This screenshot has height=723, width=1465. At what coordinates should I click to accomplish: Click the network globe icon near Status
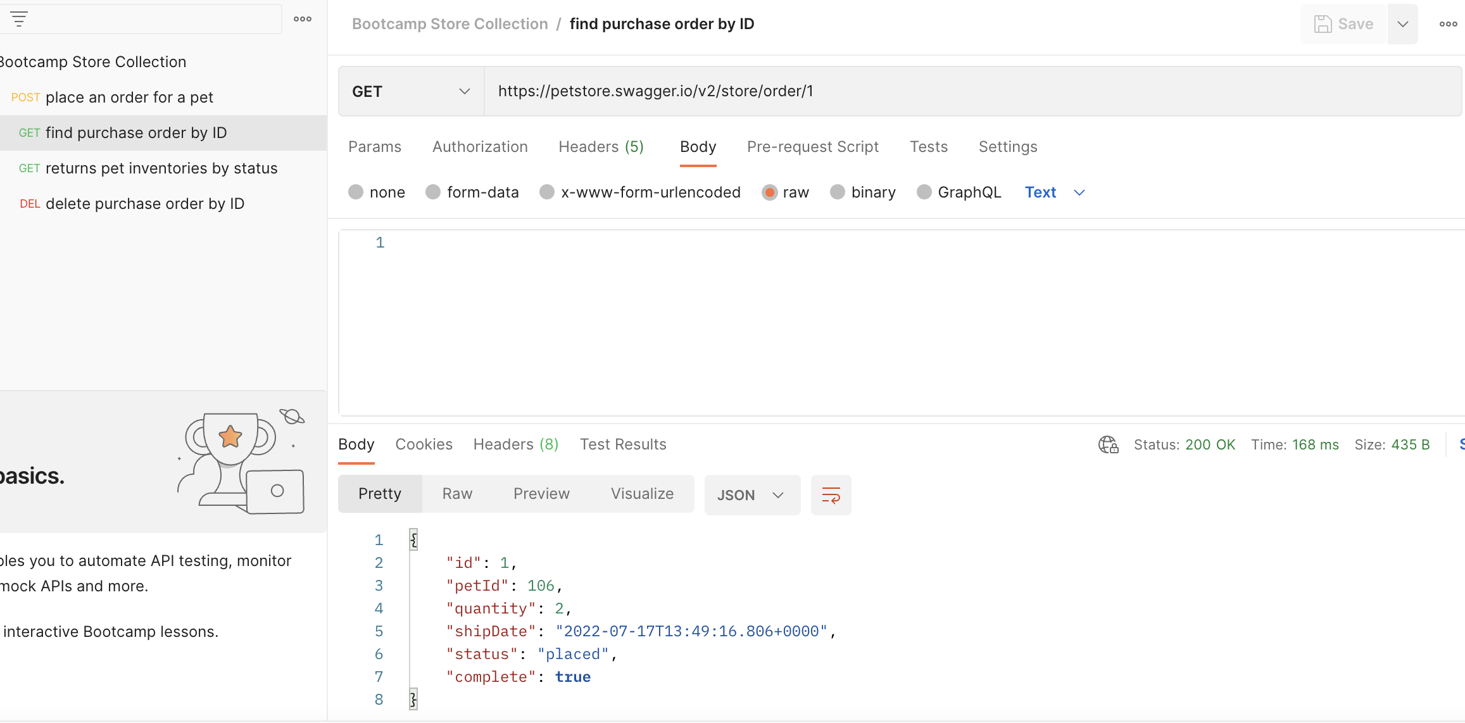1109,444
